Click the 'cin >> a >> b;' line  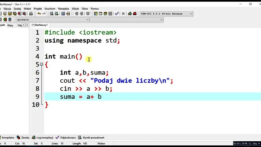click(x=86, y=89)
